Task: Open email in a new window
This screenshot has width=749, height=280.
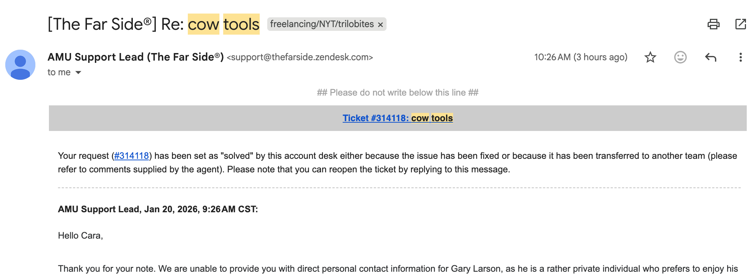Action: (x=740, y=24)
